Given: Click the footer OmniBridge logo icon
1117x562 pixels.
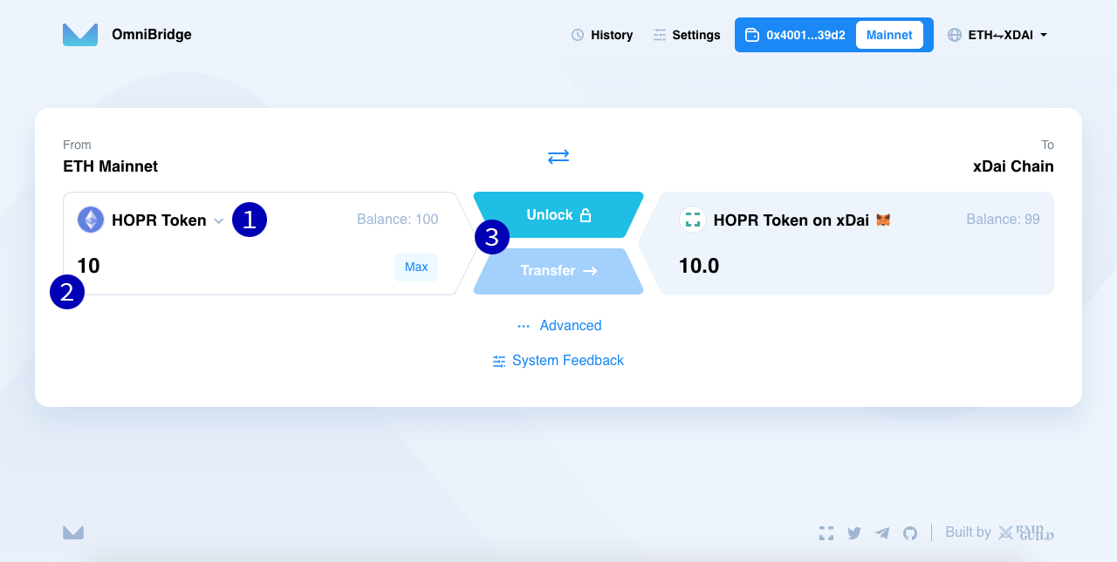Looking at the screenshot, I should pos(73,532).
